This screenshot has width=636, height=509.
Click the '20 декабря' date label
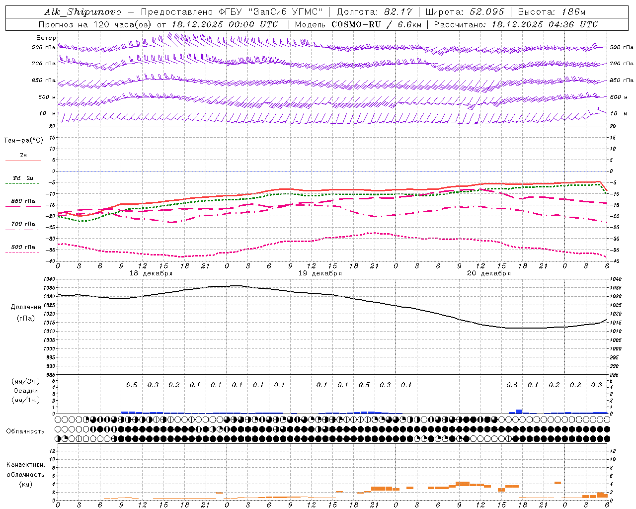(x=489, y=273)
